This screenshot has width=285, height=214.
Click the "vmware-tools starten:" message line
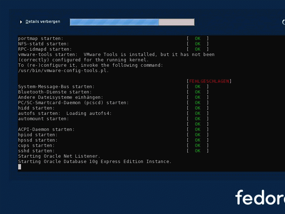[116, 55]
